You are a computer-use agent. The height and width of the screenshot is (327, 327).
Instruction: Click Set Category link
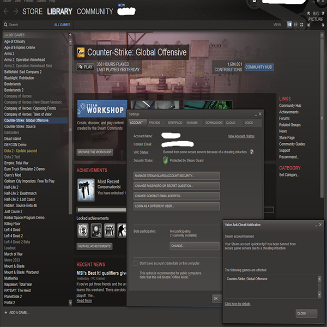tap(289, 175)
